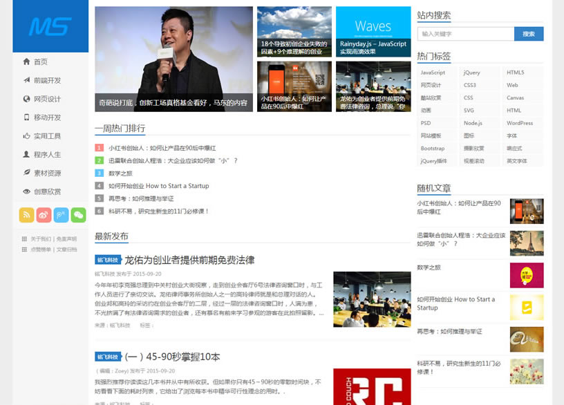Open the 创意欣赏 menu item
Viewport: 564px width, 405px height.
(48, 191)
